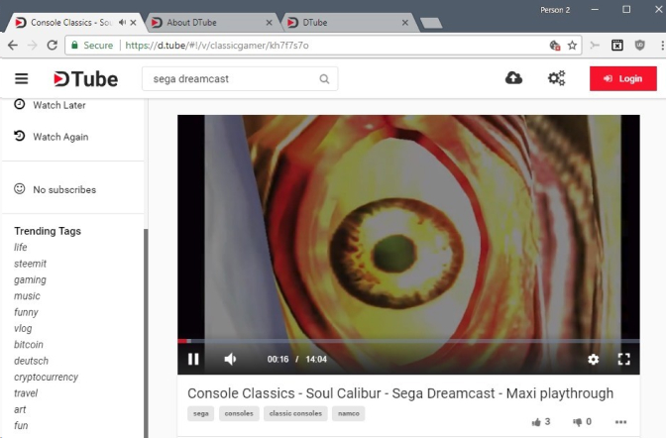666x438 pixels.
Task: Click the translate icon in address bar
Action: click(x=554, y=45)
